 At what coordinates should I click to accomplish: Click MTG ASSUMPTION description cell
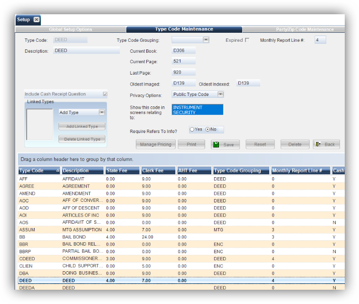click(82, 229)
